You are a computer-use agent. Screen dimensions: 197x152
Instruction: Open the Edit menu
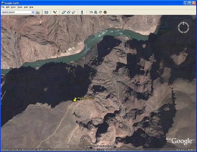(8, 7)
